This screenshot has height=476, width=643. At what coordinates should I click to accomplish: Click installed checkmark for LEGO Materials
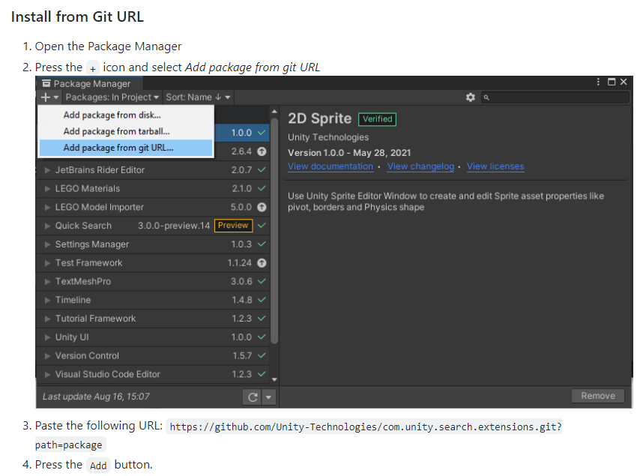(262, 188)
